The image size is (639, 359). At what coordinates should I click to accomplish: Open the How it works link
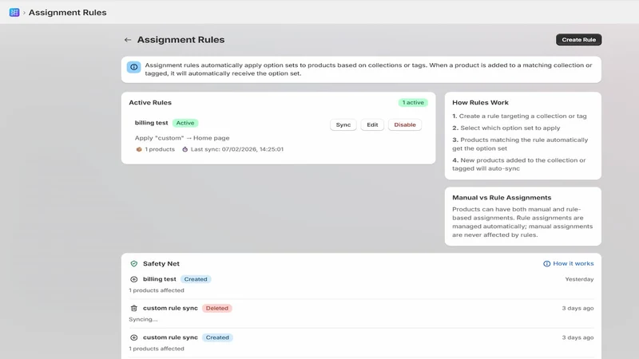pyautogui.click(x=573, y=263)
